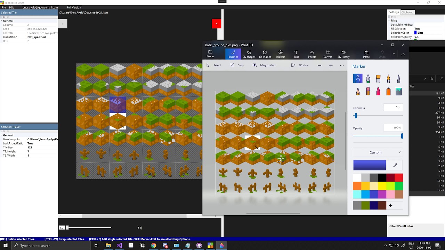The height and width of the screenshot is (250, 445).
Task: Open the Edit menu in TileSetPro
Action: (x=11, y=7)
